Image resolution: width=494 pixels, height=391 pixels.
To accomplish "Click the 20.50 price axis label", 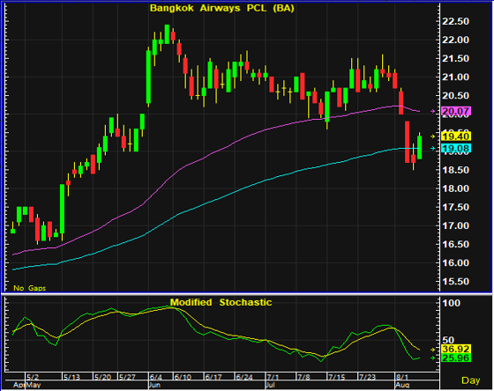I will (455, 96).
